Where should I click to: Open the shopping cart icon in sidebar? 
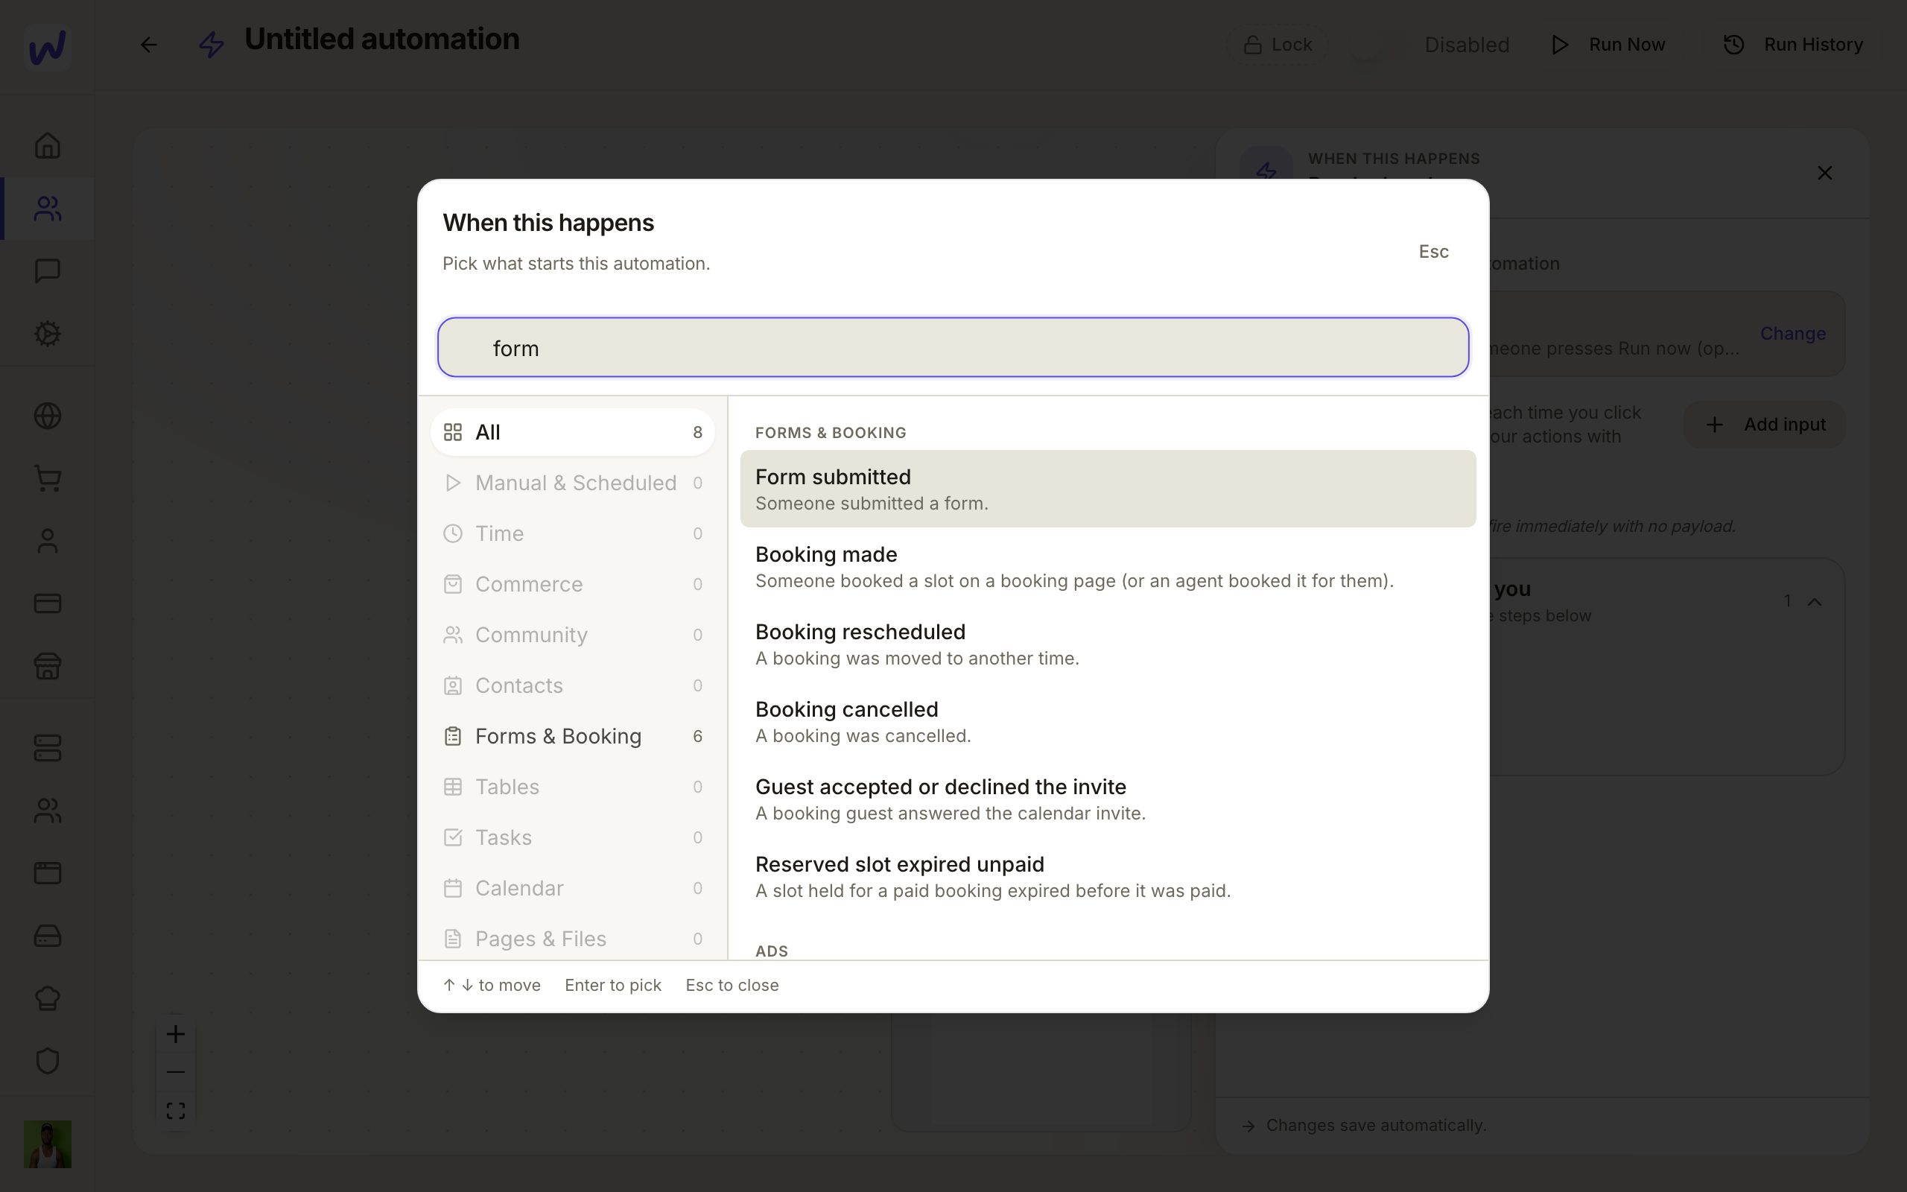(47, 478)
